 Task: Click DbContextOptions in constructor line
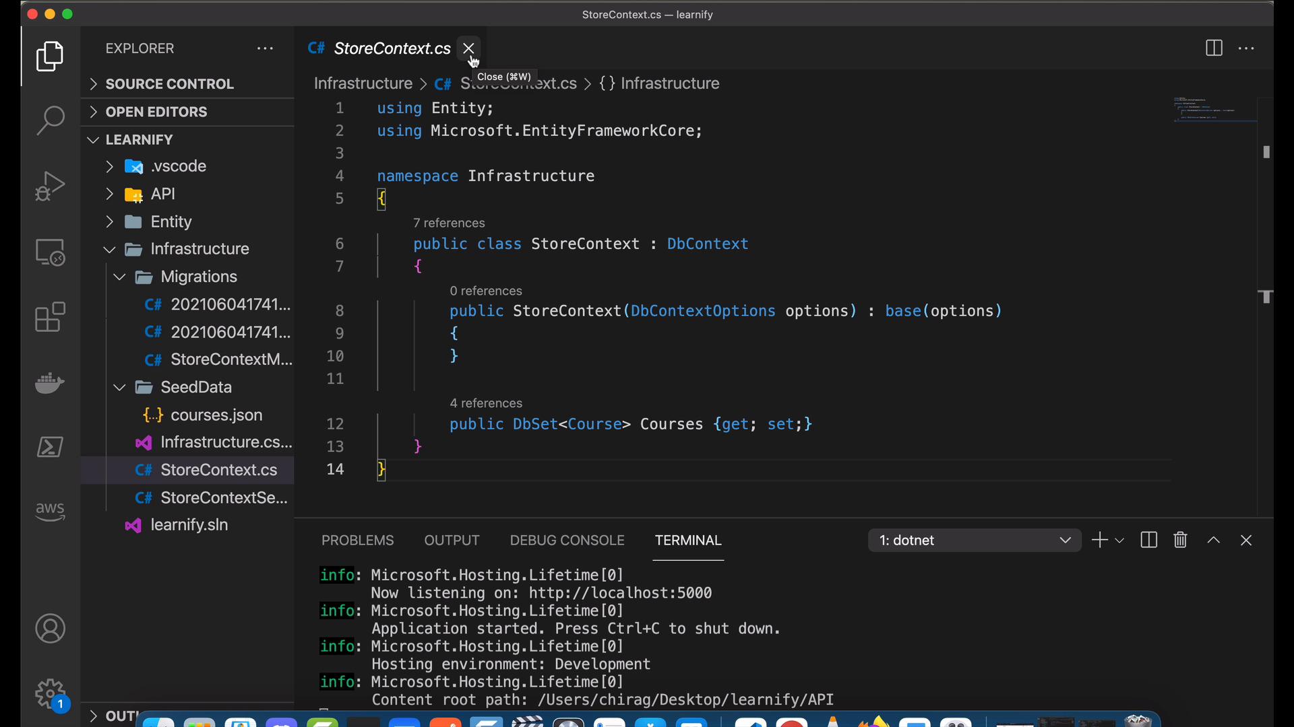703,311
